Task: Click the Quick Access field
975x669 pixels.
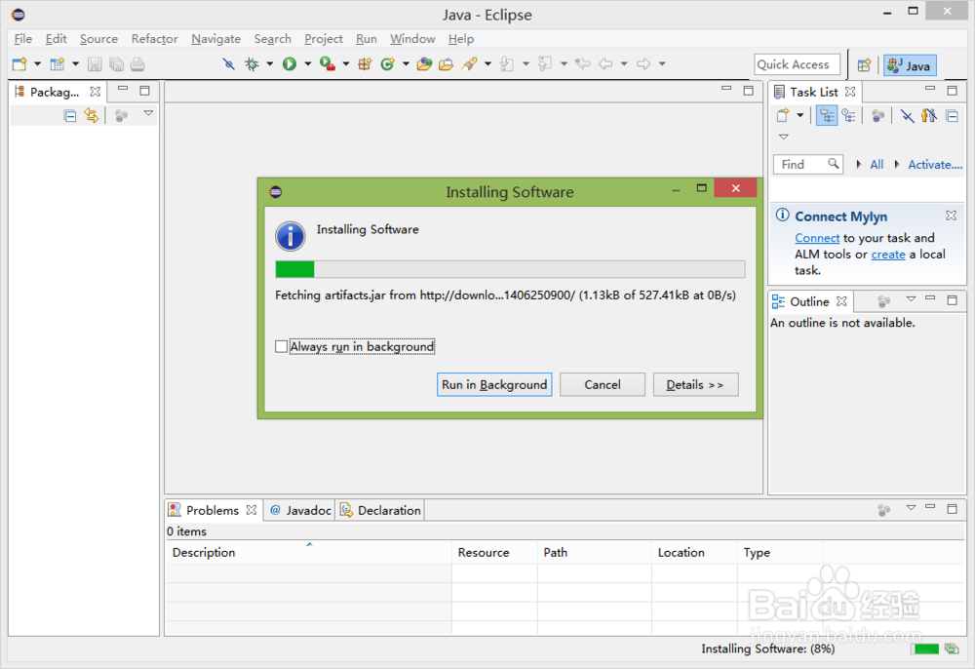Action: coord(797,64)
